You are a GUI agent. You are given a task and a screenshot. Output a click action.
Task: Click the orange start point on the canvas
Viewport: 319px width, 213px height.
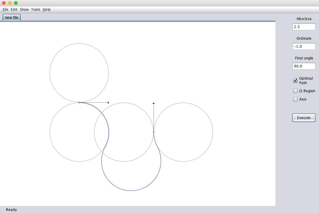(x=79, y=103)
